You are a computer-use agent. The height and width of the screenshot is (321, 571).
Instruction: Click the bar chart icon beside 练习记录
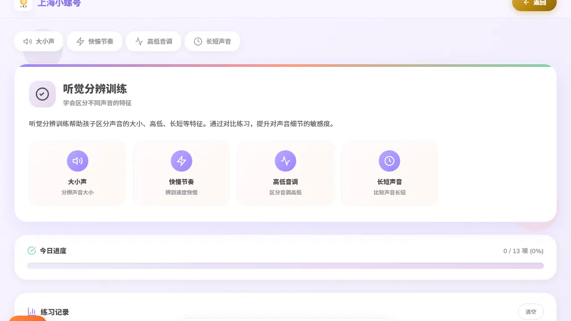click(x=32, y=312)
